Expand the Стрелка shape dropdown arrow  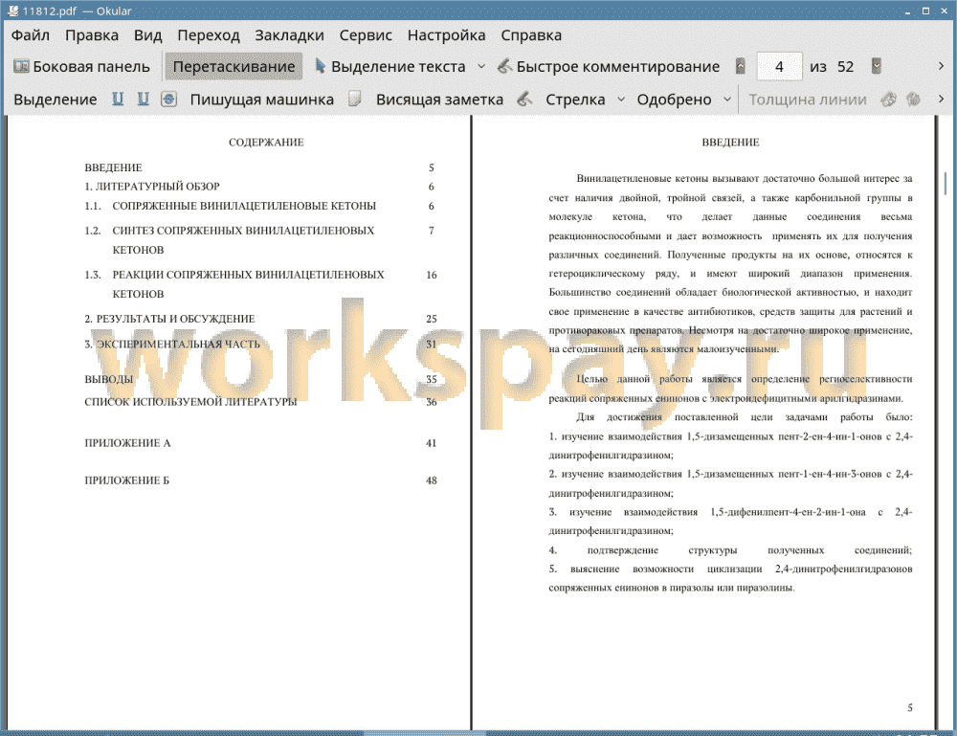pos(621,100)
